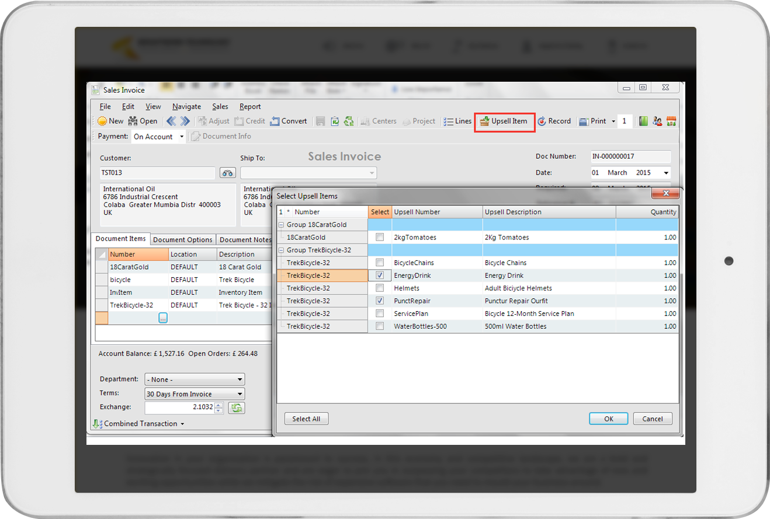This screenshot has height=519, width=770.
Task: Uncheck the EnergyDrink upsell checkbox
Action: tap(380, 276)
